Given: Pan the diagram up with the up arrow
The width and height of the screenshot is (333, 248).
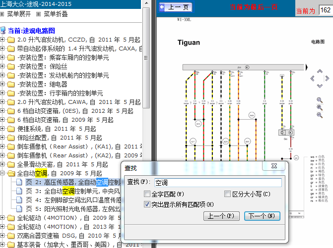Looking at the screenshot, I should point(320,71).
